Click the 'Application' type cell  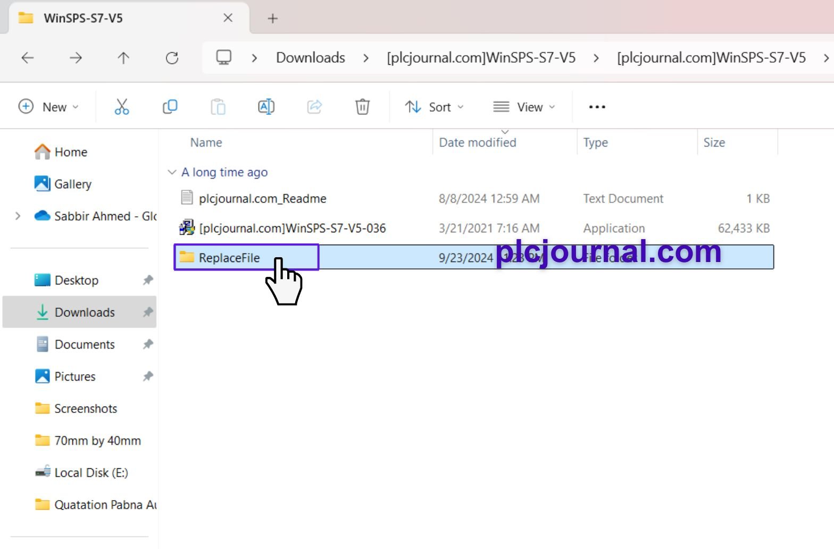(x=614, y=229)
